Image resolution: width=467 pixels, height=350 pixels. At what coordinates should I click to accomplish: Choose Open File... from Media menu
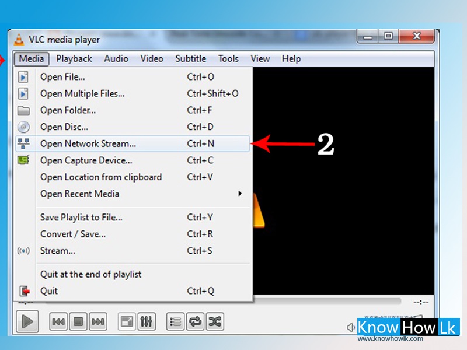point(133,77)
